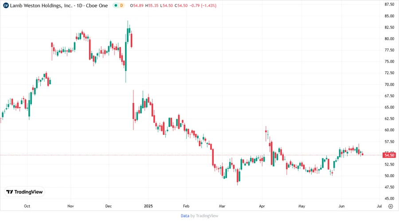Open chart settings gear icon
399x221 pixels.
click(x=391, y=206)
